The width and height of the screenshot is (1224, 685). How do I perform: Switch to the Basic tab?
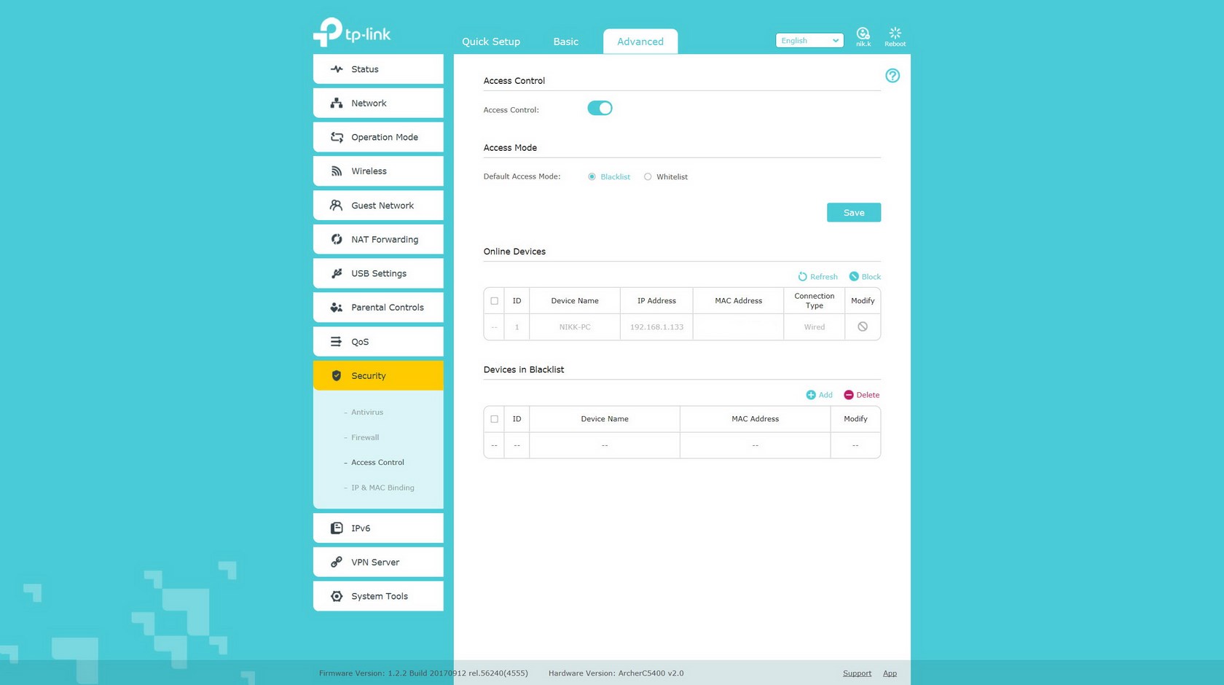[565, 42]
